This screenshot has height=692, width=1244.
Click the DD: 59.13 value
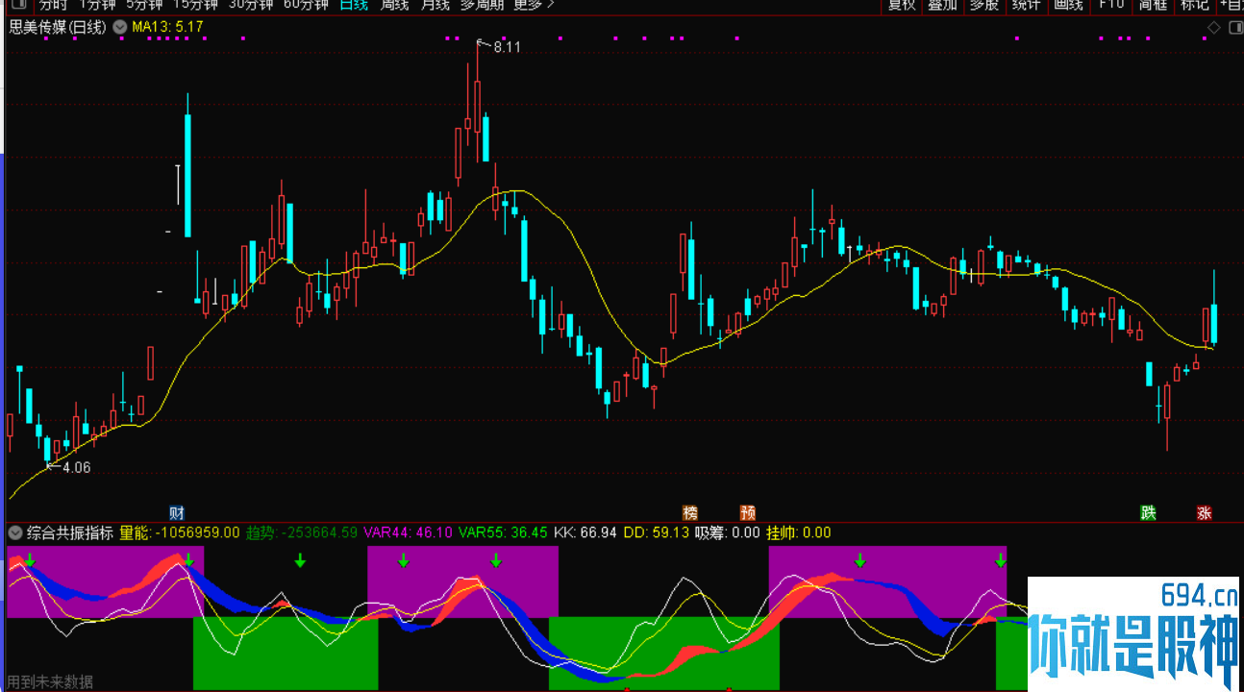(657, 532)
